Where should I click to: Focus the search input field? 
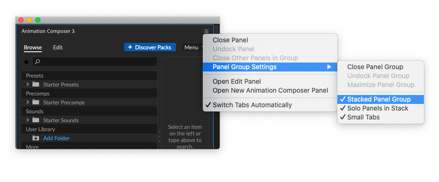[x=95, y=62]
